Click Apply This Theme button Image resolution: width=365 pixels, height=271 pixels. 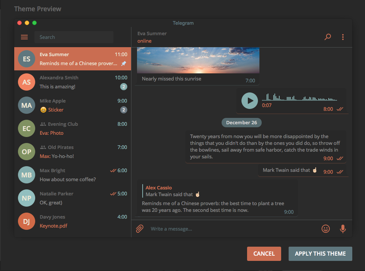(320, 253)
